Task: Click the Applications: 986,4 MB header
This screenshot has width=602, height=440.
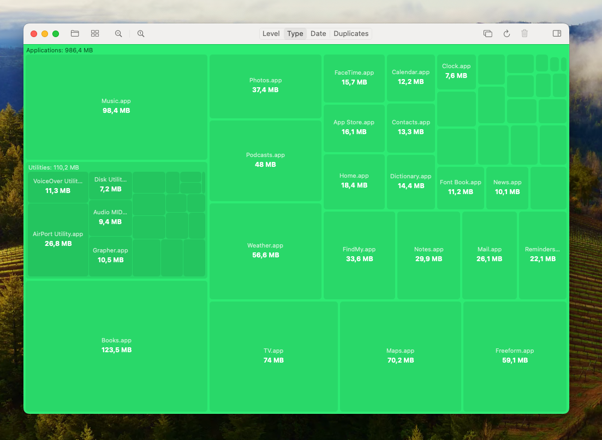Action: click(x=59, y=50)
